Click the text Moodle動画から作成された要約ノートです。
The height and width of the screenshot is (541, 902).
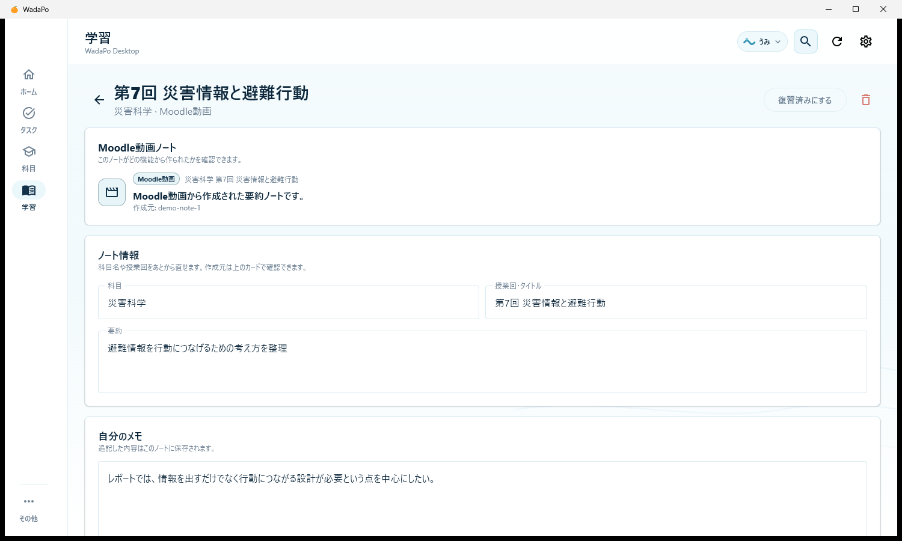click(x=220, y=196)
